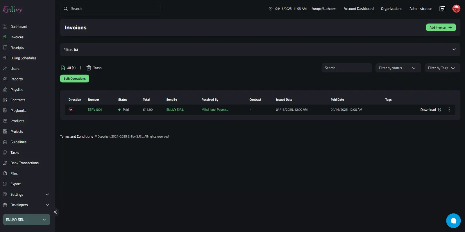
Task: Click the Products sidebar icon
Action: [x=5, y=121]
